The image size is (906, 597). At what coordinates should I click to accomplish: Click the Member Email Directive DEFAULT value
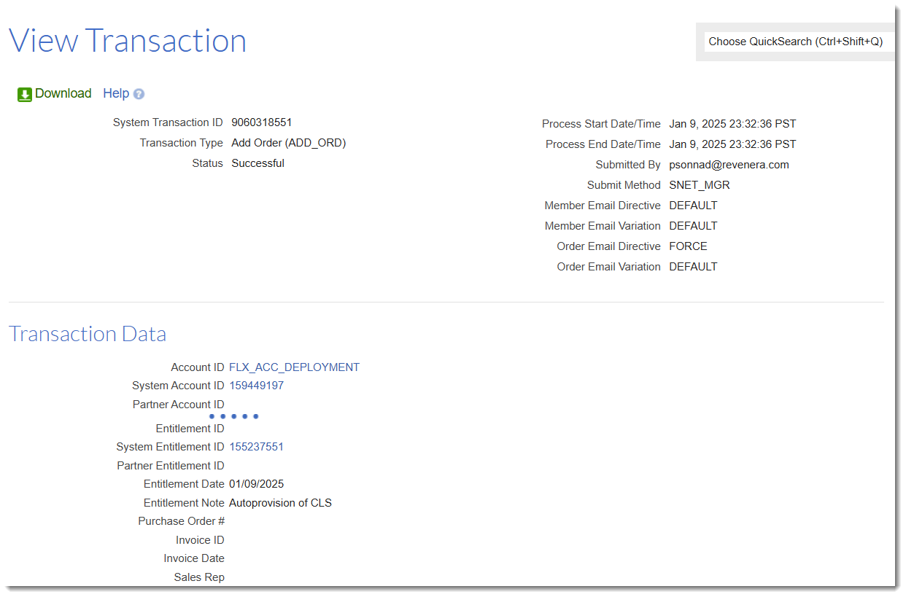(694, 206)
